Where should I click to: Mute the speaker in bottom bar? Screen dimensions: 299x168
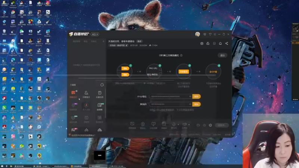184,124
